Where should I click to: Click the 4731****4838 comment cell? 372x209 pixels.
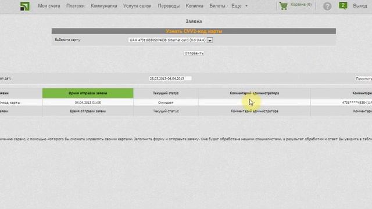341,103
